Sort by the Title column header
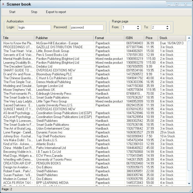Viewport: 193px width, 193px height. click(x=18, y=38)
